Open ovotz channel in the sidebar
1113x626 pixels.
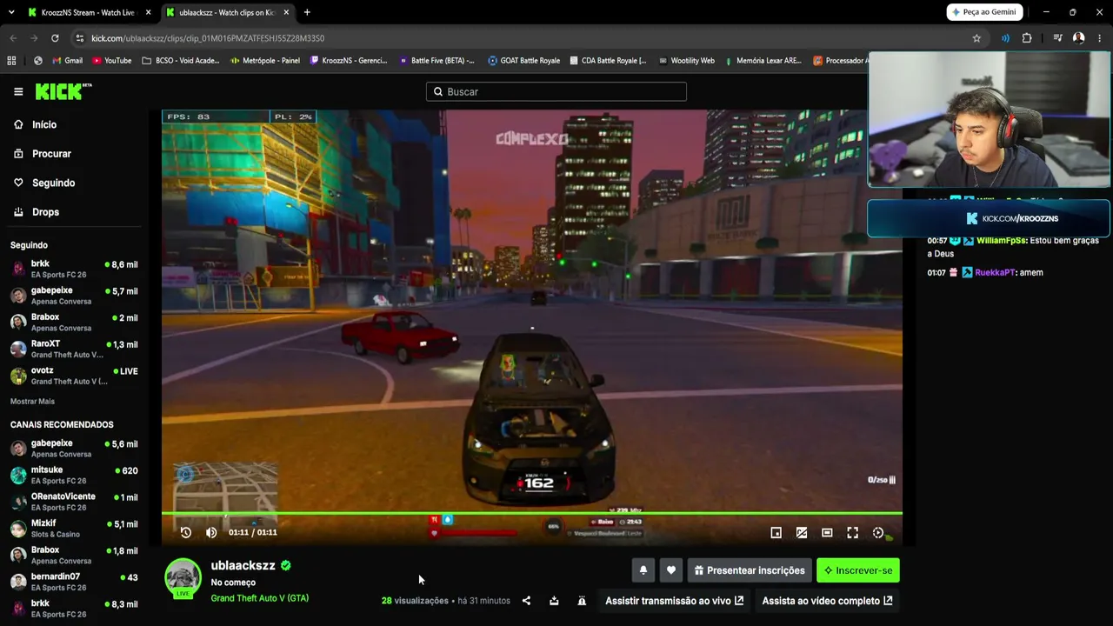coord(74,376)
